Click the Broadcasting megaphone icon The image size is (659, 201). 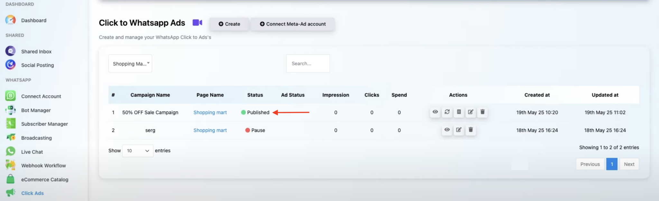coord(10,137)
